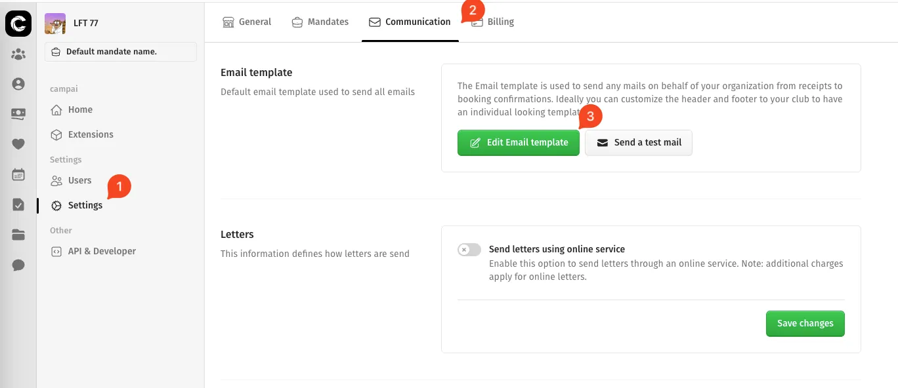Open the chat bubble icon in sidebar
Image resolution: width=898 pixels, height=388 pixels.
[x=18, y=265]
